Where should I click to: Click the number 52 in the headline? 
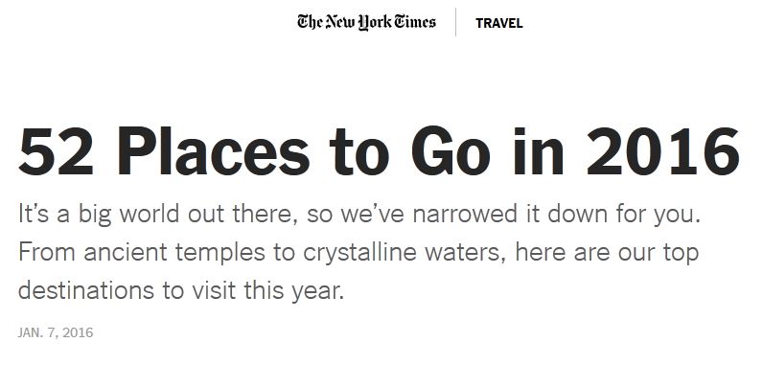coord(56,151)
